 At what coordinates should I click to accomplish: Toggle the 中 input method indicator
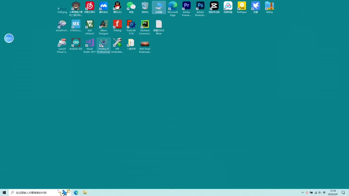pos(324,192)
